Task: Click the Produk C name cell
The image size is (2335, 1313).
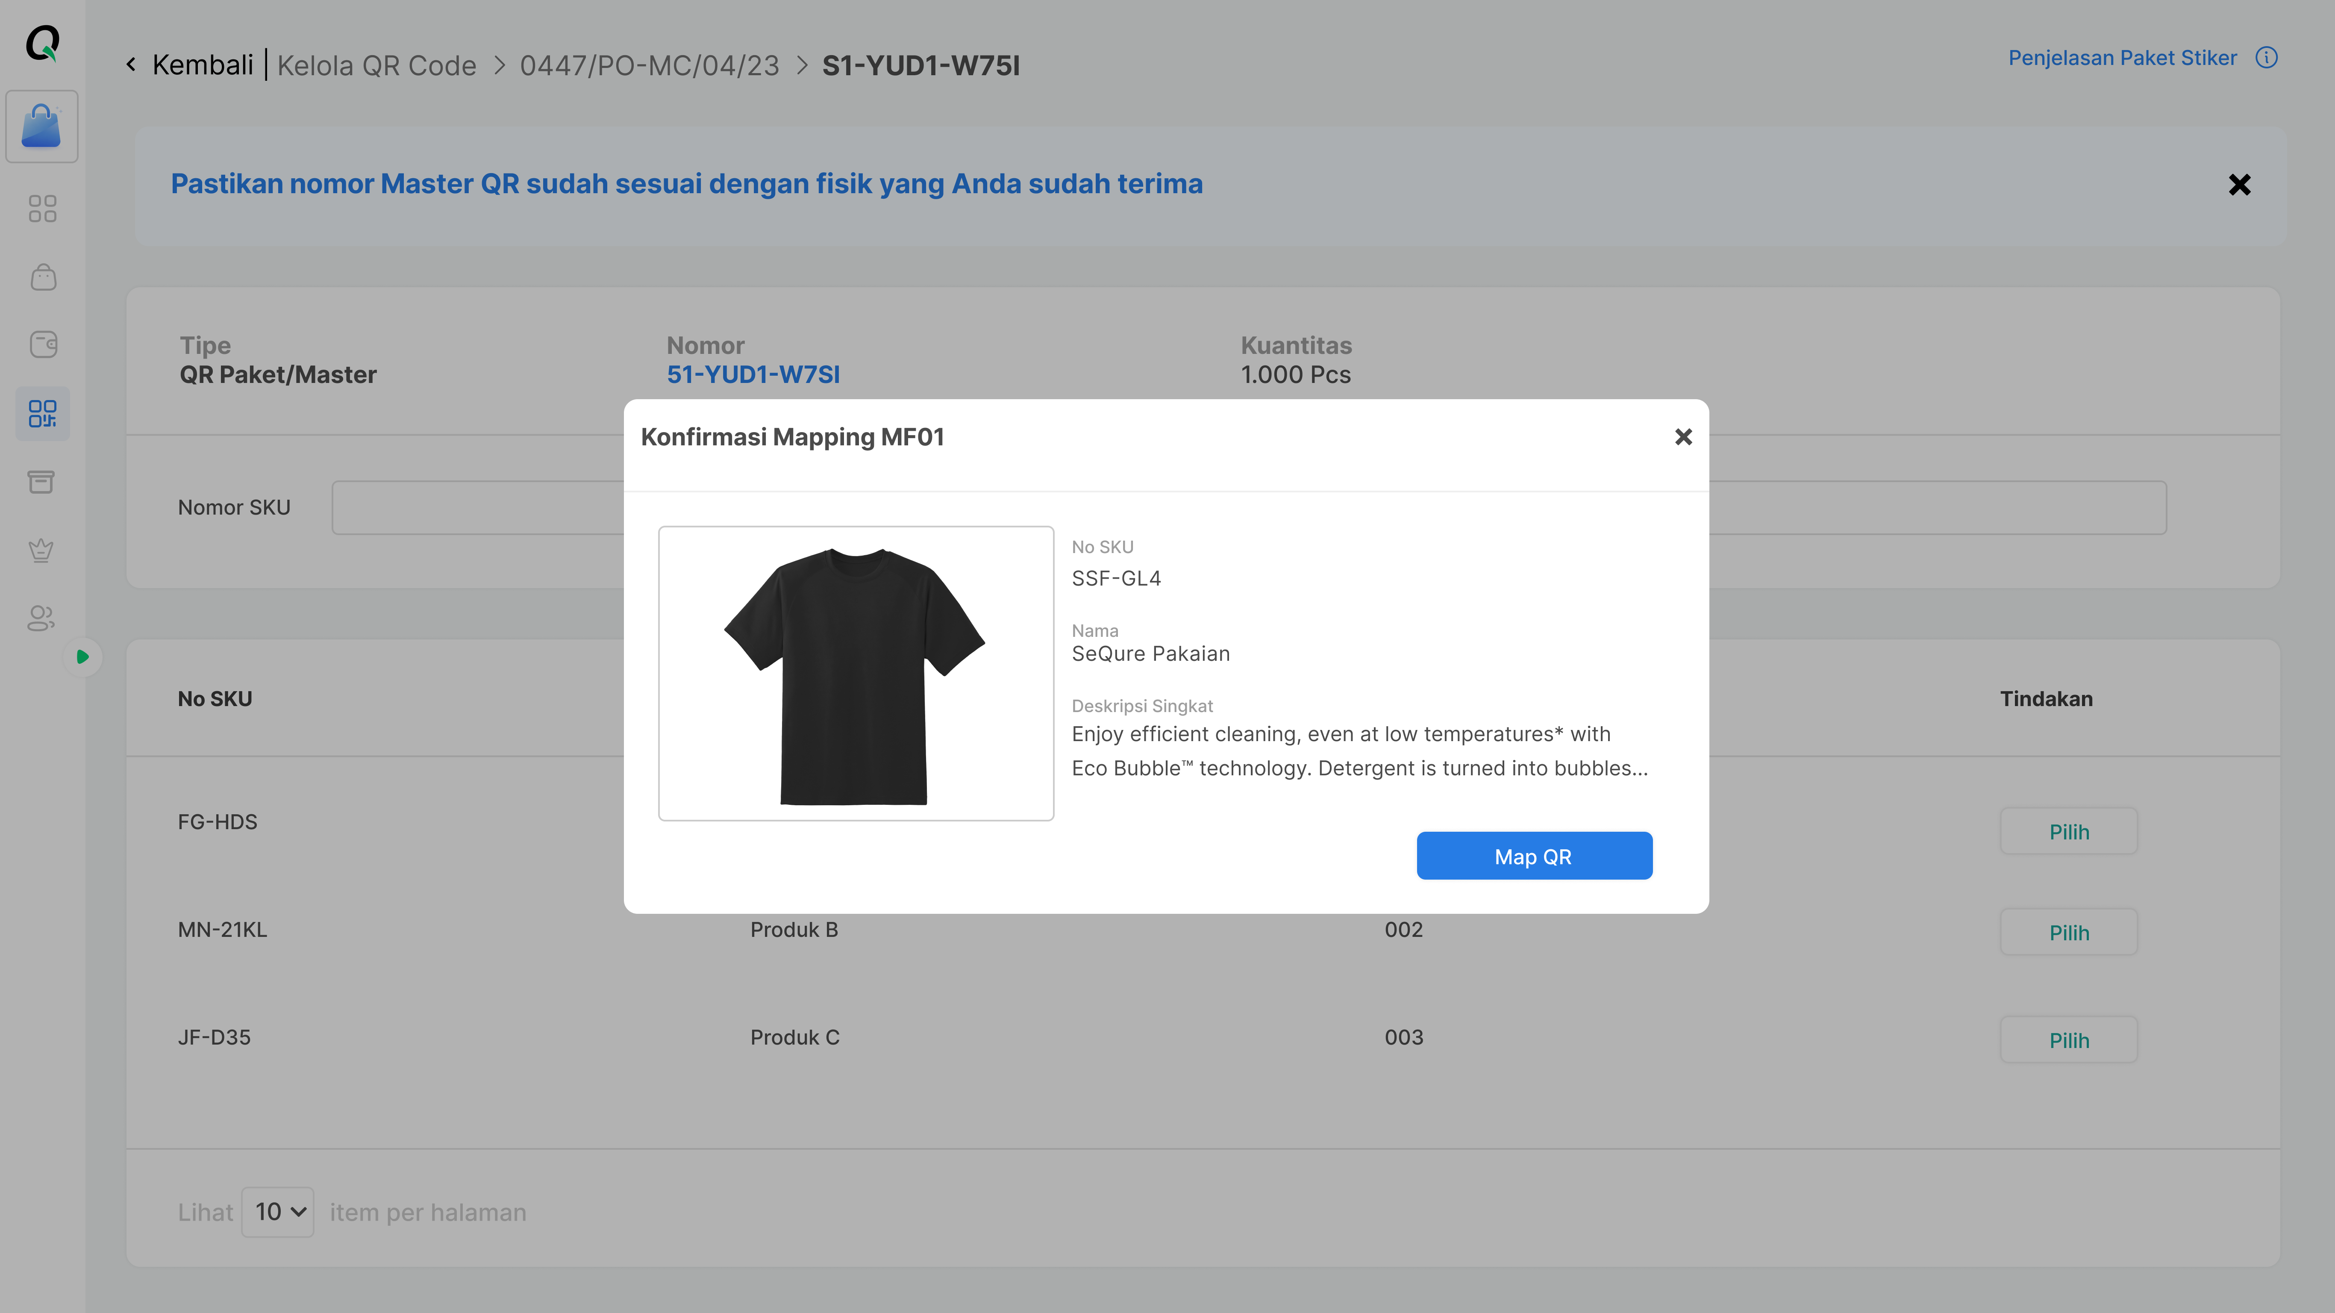Action: pos(795,1037)
